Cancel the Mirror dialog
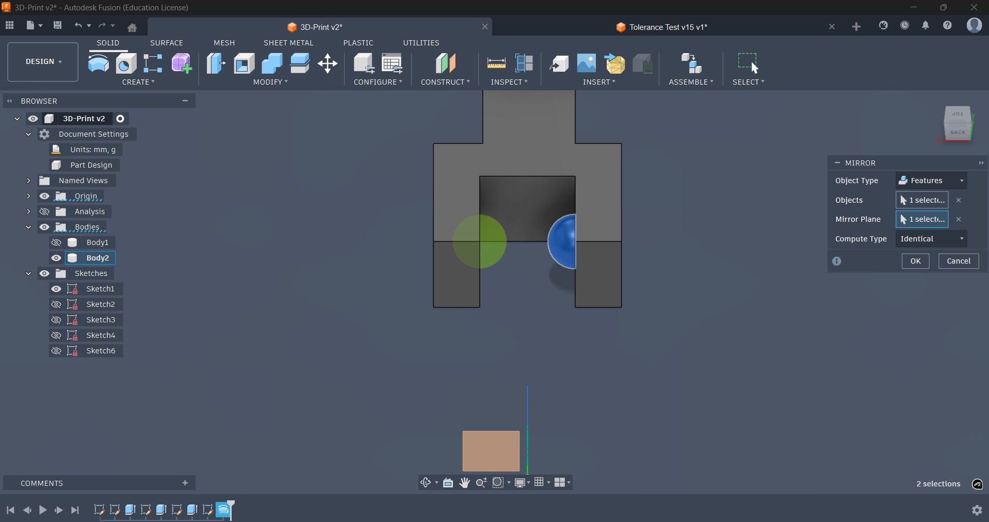 pyautogui.click(x=959, y=261)
